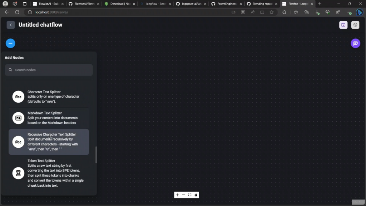366x206 pixels.
Task: Click the Untitled chatflow title
Action: coord(40,25)
